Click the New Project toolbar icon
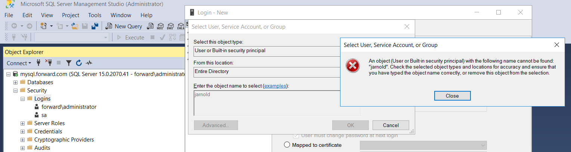Screen dimensions: 571x152 43,26
